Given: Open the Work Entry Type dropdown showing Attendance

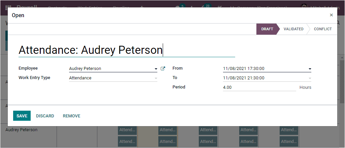Looking at the screenshot, I should 113,78.
